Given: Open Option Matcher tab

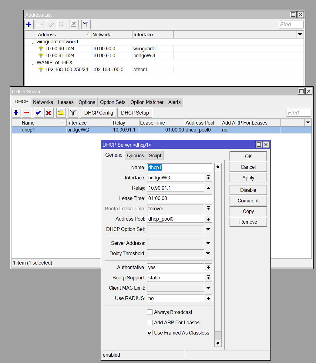Looking at the screenshot, I should coord(147,102).
